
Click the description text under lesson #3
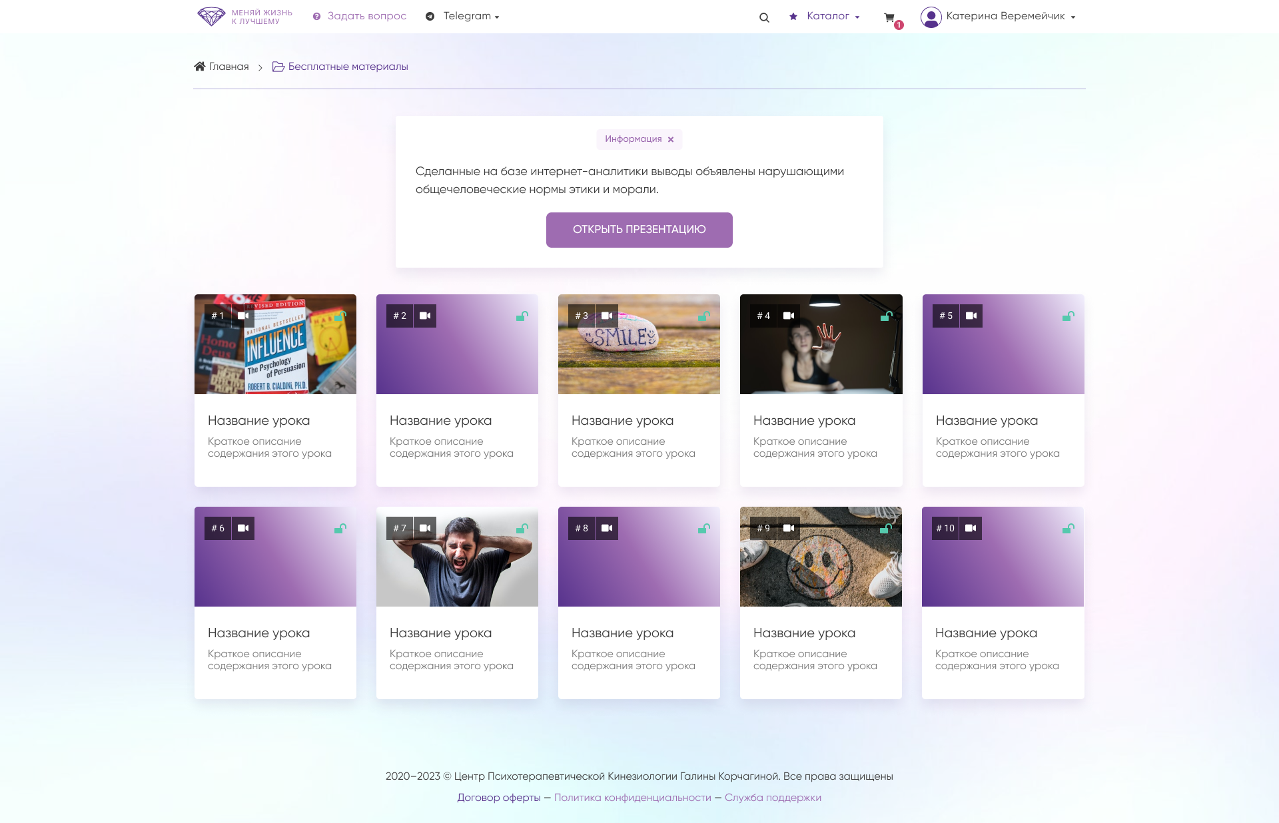[x=633, y=447]
